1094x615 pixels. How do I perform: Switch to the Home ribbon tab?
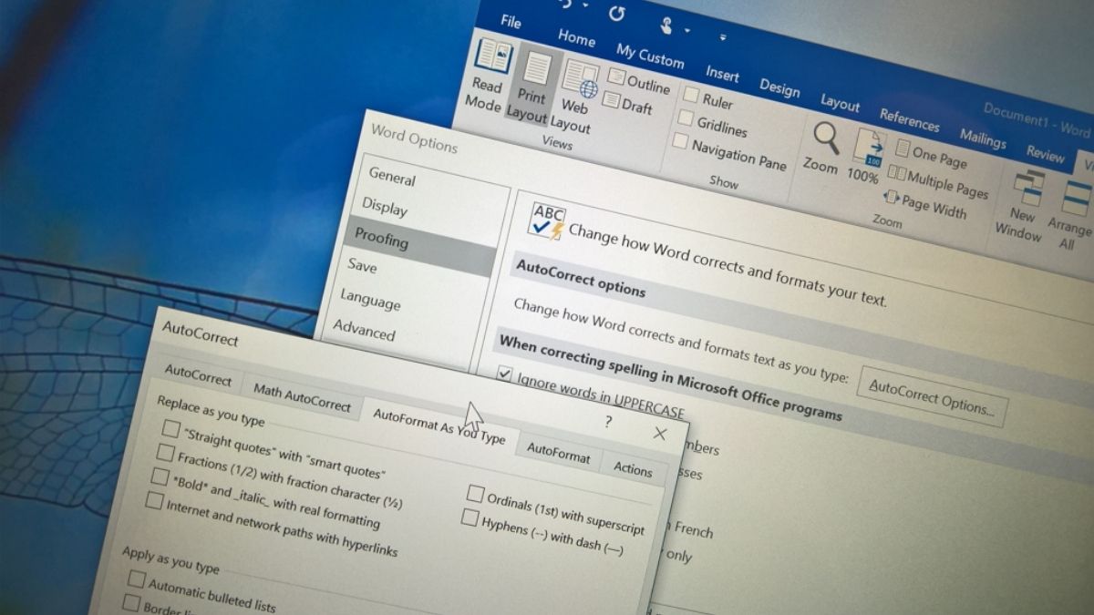point(576,37)
